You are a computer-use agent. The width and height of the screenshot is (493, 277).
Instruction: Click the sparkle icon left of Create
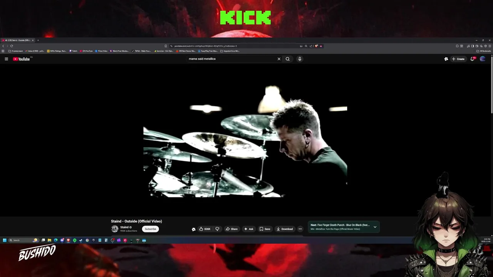446,59
